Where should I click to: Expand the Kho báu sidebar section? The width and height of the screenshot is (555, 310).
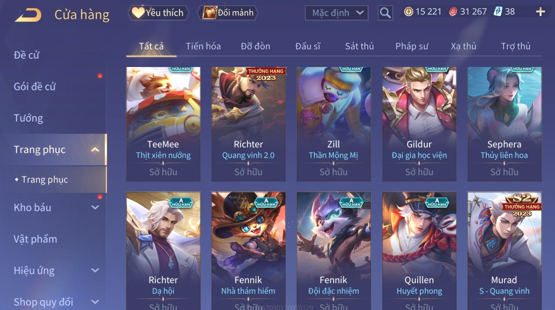click(95, 207)
